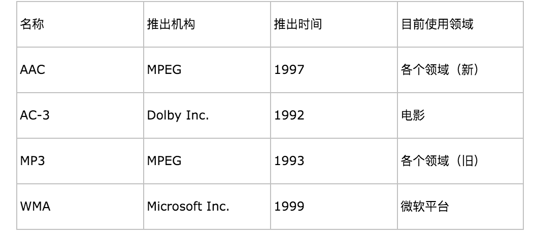
Task: Click the year 1992 cell
Action: coord(289,115)
